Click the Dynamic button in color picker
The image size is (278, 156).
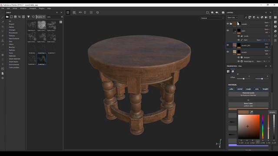pyautogui.click(x=272, y=112)
